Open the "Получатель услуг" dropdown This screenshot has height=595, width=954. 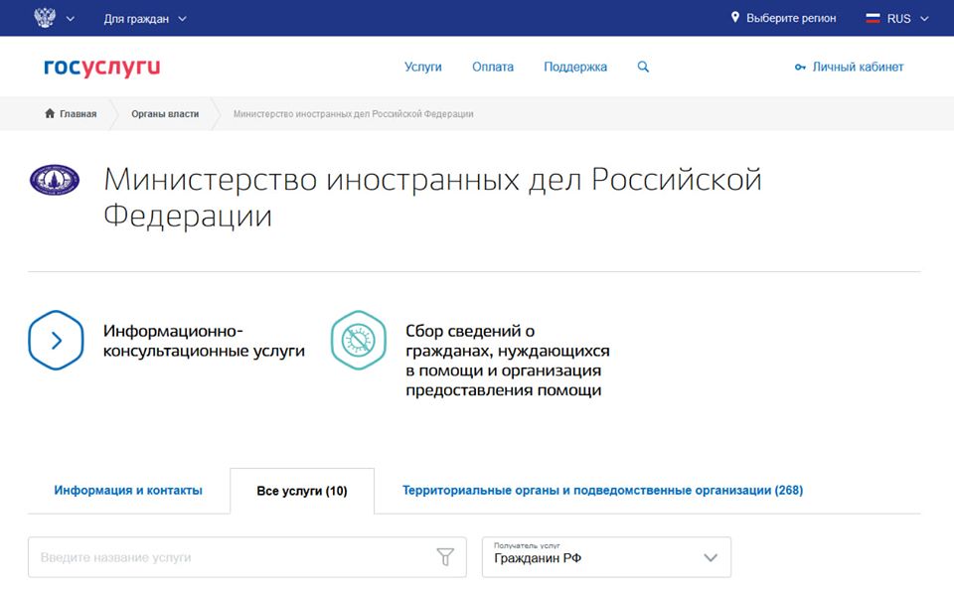606,557
